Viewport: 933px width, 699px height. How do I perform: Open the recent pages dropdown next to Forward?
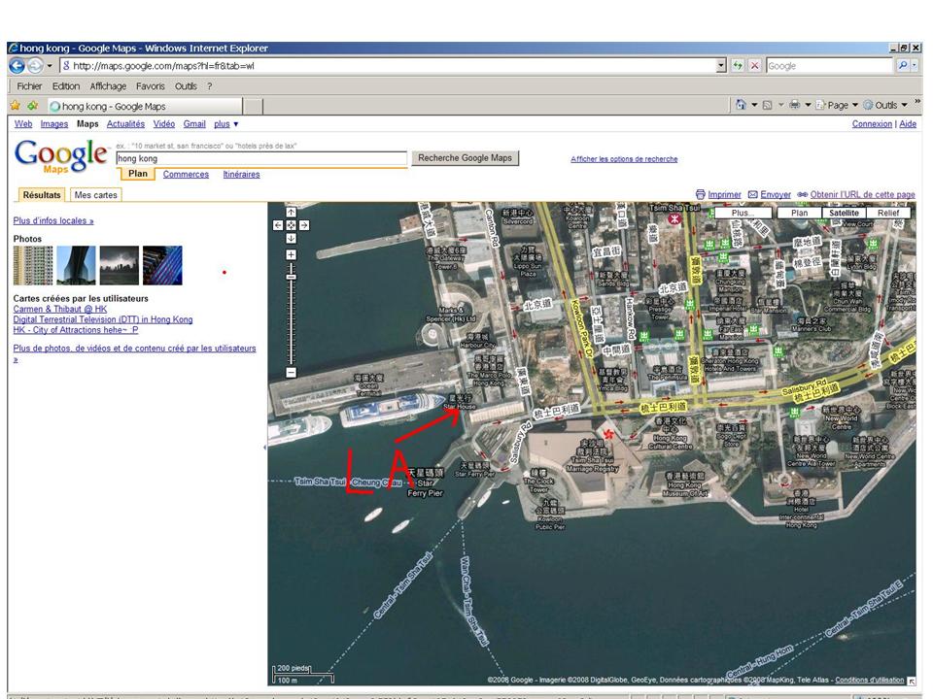click(50, 66)
